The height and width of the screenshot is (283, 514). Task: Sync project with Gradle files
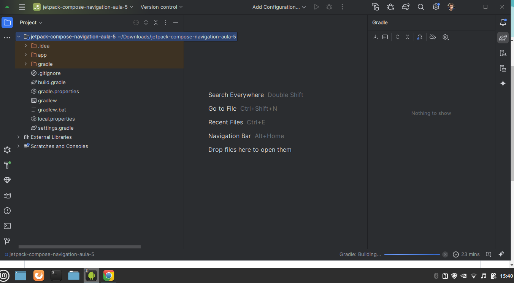click(406, 7)
